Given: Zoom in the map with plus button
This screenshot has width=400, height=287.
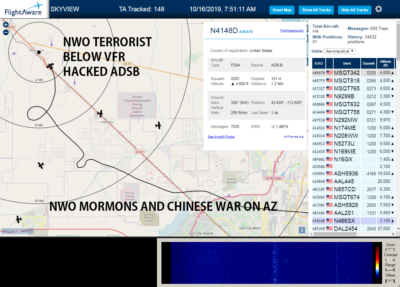Looking at the screenshot, I should click(x=6, y=25).
